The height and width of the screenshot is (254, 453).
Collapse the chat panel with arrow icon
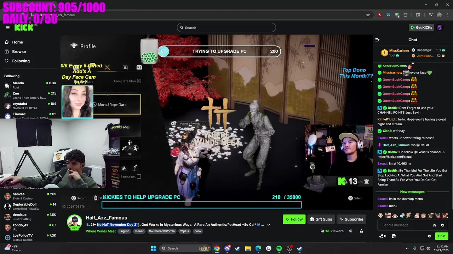(x=377, y=40)
